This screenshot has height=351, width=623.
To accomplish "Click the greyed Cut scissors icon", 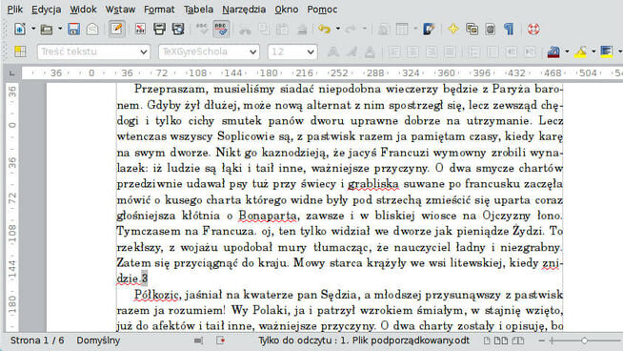I will pyautogui.click(x=245, y=29).
